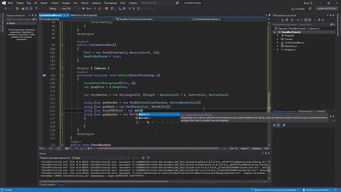This screenshot has height=192, width=341.
Task: Switch to MainForm.cs [Конструктор] tab
Action: [x=84, y=15]
